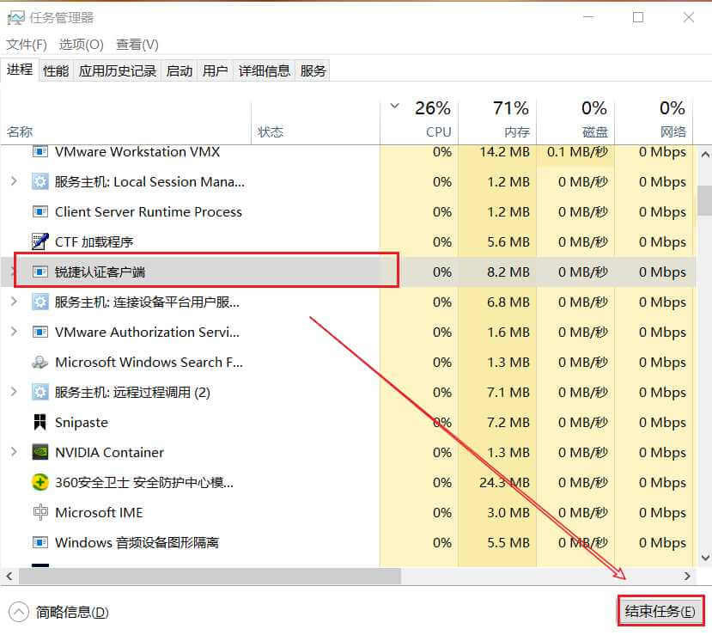Click the VMware Authorization Service icon

(40, 332)
